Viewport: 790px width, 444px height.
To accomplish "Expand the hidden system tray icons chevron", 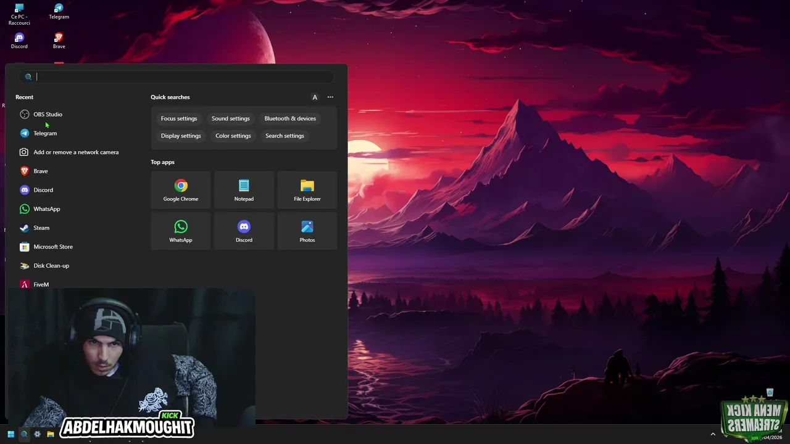I will pos(713,434).
